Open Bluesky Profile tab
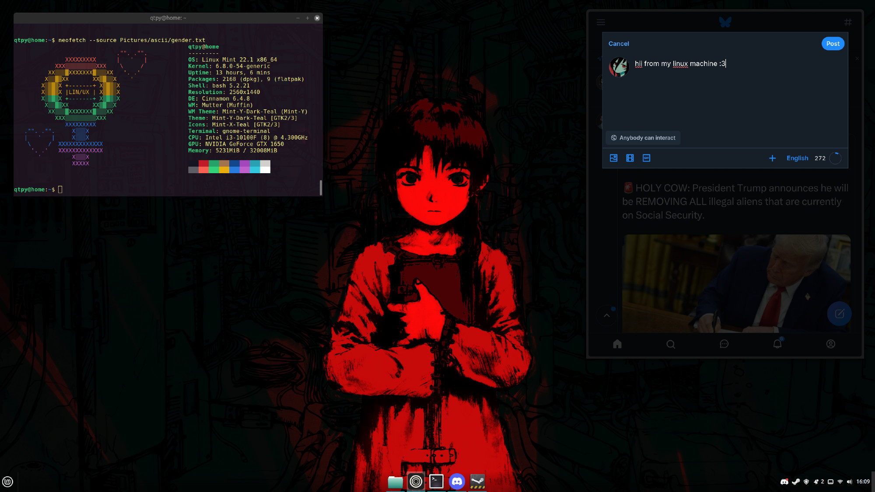The height and width of the screenshot is (492, 875). [x=831, y=344]
